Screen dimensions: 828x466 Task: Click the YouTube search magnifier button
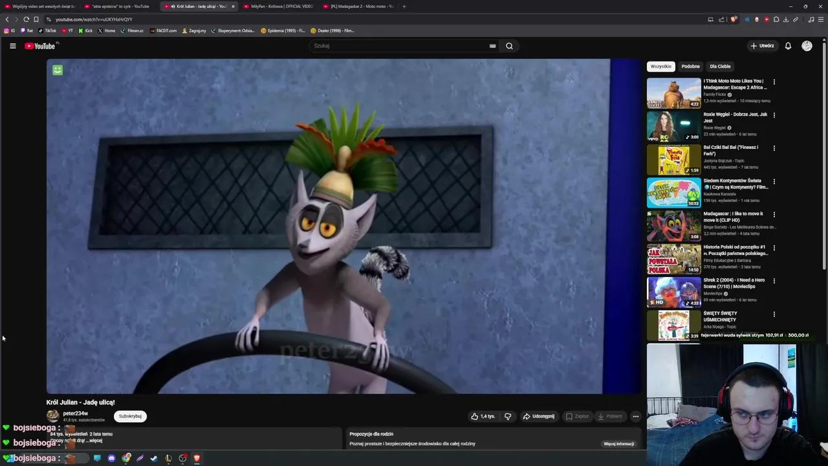click(509, 46)
